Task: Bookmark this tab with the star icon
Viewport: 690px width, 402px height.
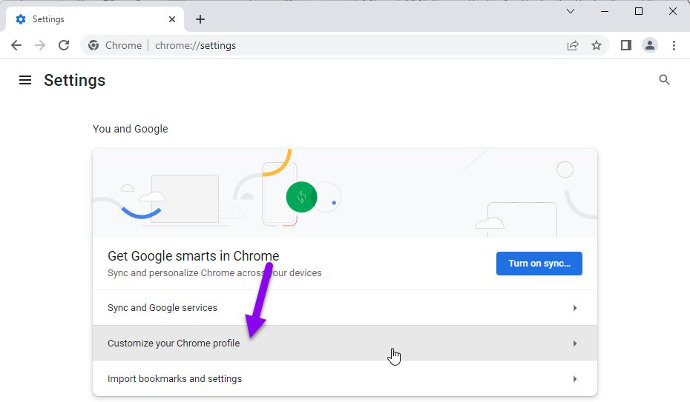Action: pos(597,45)
